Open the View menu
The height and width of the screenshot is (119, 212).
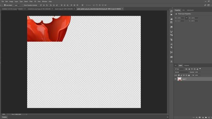(39, 1)
